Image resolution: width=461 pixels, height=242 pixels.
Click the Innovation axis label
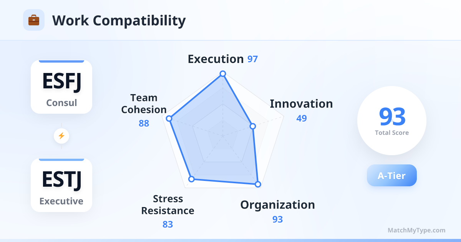[301, 104]
